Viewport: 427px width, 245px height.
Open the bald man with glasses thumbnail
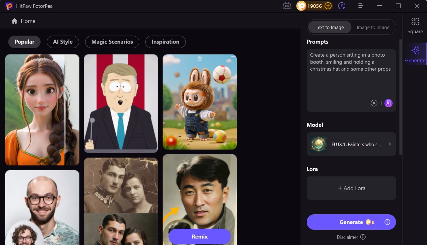point(42,208)
